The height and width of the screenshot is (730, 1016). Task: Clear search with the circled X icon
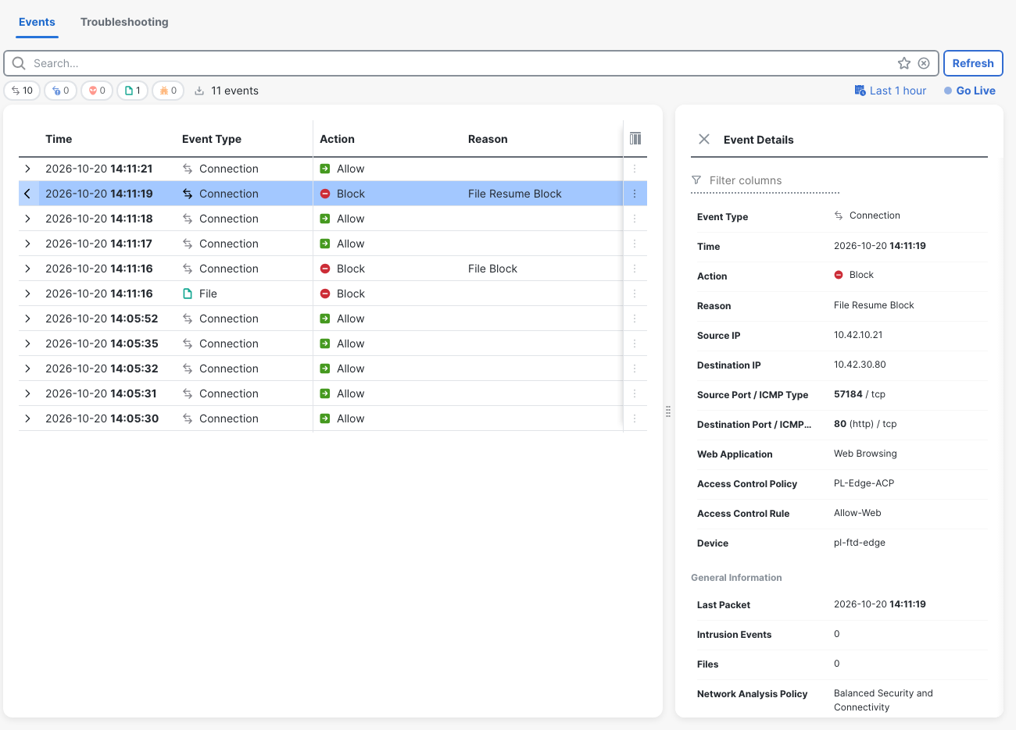click(924, 63)
